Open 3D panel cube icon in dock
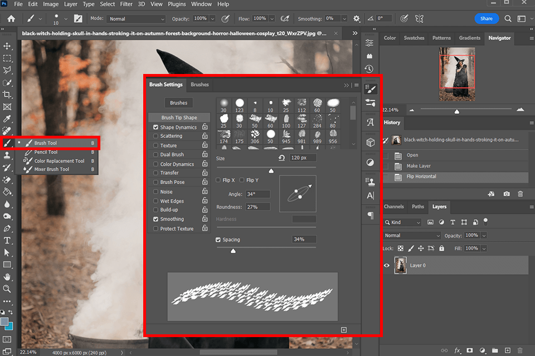 pyautogui.click(x=371, y=142)
